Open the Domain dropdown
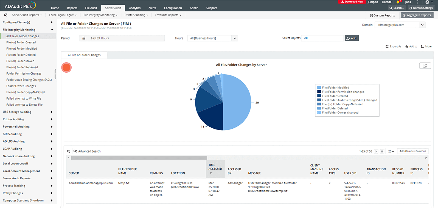The width and height of the screenshot is (438, 209). coord(422,25)
